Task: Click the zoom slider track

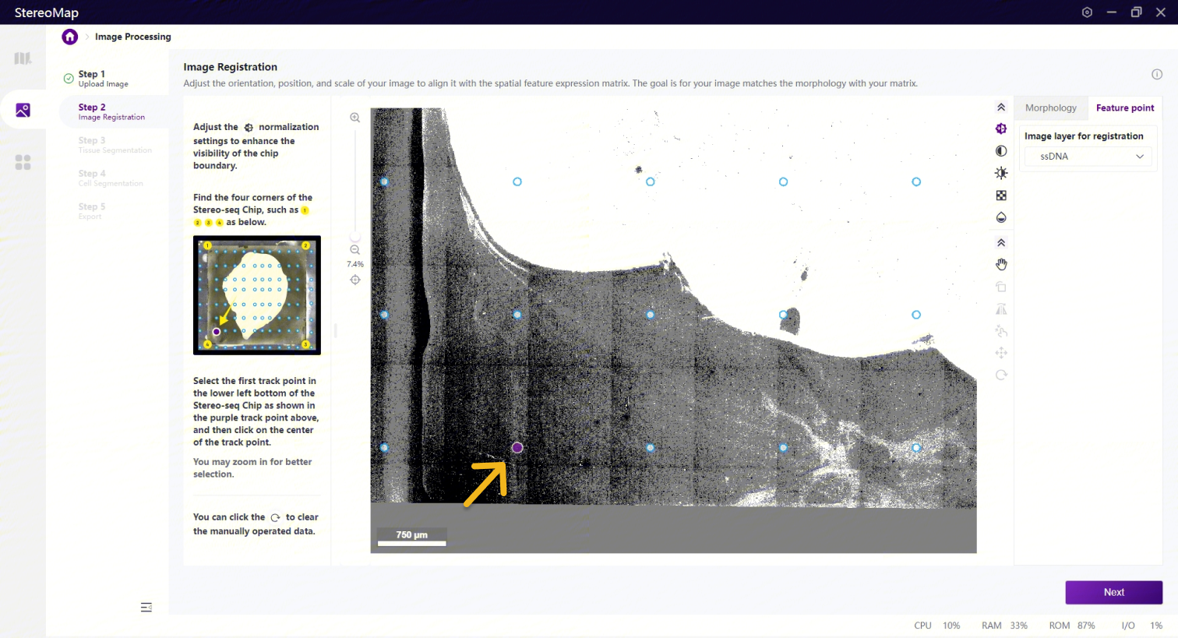Action: pyautogui.click(x=355, y=183)
